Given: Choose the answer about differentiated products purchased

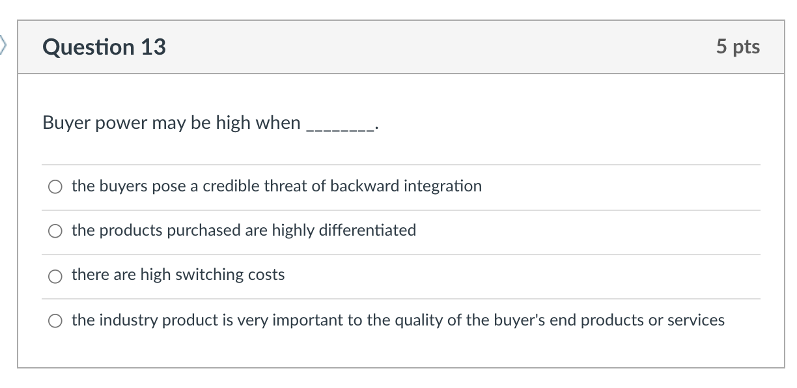Looking at the screenshot, I should pos(244,230).
